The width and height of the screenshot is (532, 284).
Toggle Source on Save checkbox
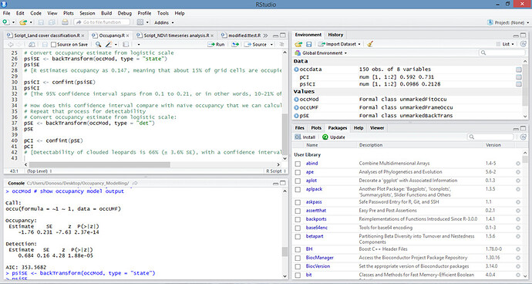point(54,45)
